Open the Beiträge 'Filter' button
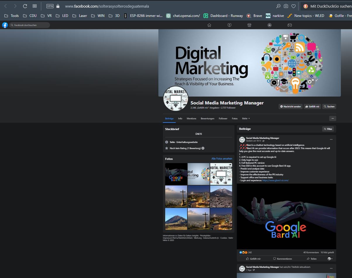 tap(328, 129)
